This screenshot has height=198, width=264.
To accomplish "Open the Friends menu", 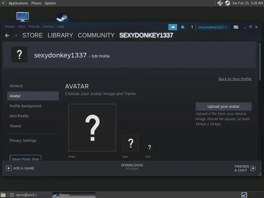I will click(34, 27).
